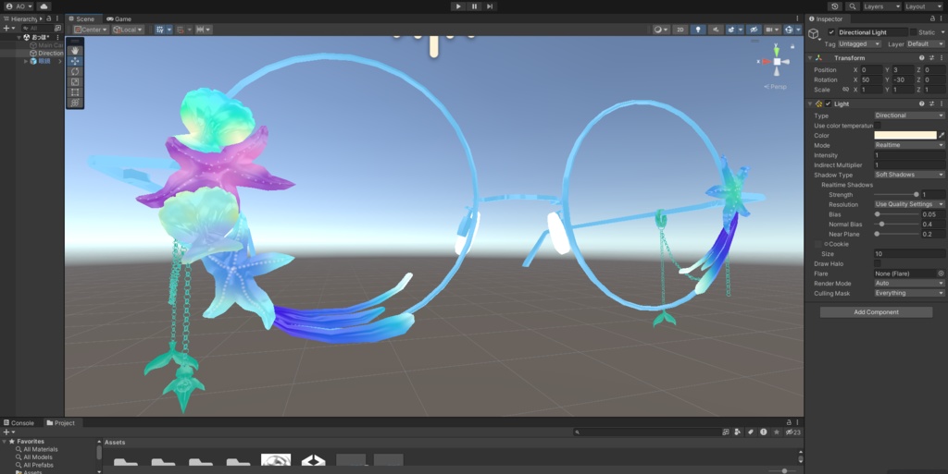Select the Rect tool

[75, 92]
